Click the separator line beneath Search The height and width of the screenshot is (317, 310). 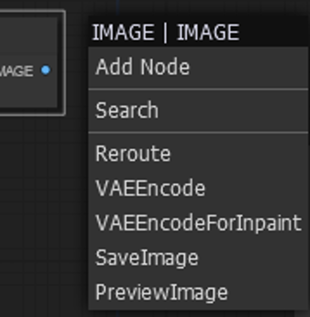tap(198, 133)
